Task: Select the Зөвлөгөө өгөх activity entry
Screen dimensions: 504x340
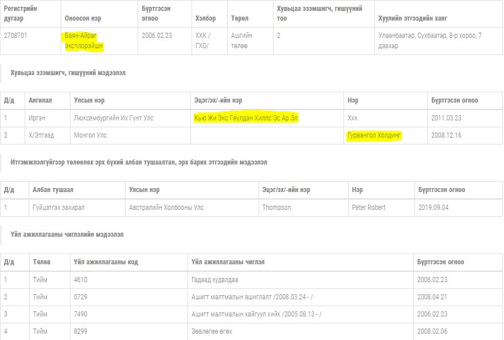Action: click(x=212, y=331)
